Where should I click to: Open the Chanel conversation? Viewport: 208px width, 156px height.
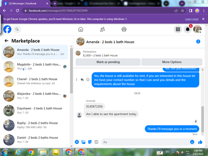[35, 81]
